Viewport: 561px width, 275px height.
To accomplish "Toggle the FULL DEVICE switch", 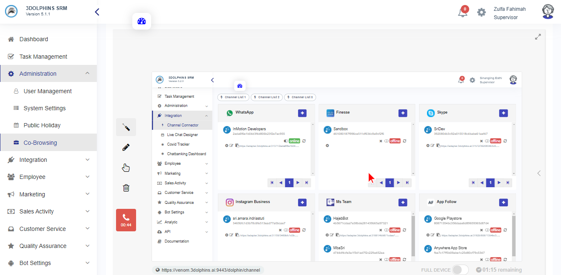I will 460,270.
